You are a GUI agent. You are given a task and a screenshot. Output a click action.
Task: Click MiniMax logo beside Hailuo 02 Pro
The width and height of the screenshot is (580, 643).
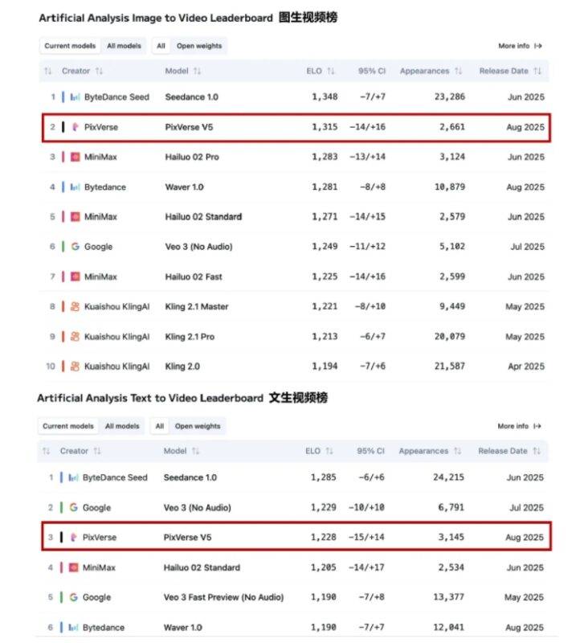point(75,157)
